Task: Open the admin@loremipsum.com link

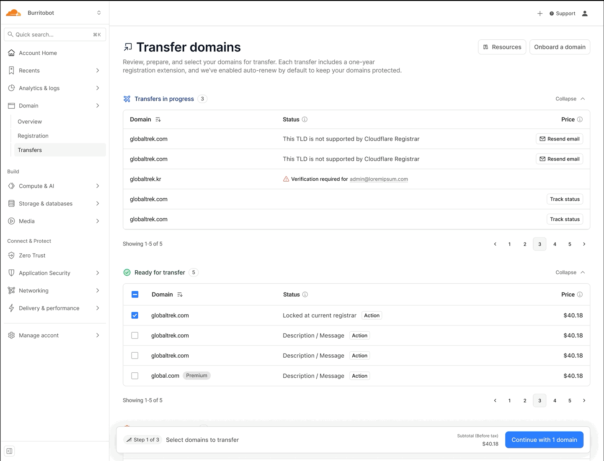Action: (379, 179)
